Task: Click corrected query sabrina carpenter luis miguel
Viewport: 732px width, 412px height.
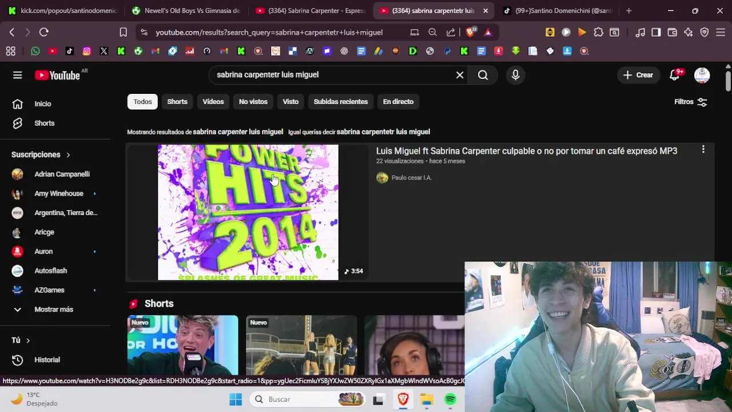Action: pos(238,132)
